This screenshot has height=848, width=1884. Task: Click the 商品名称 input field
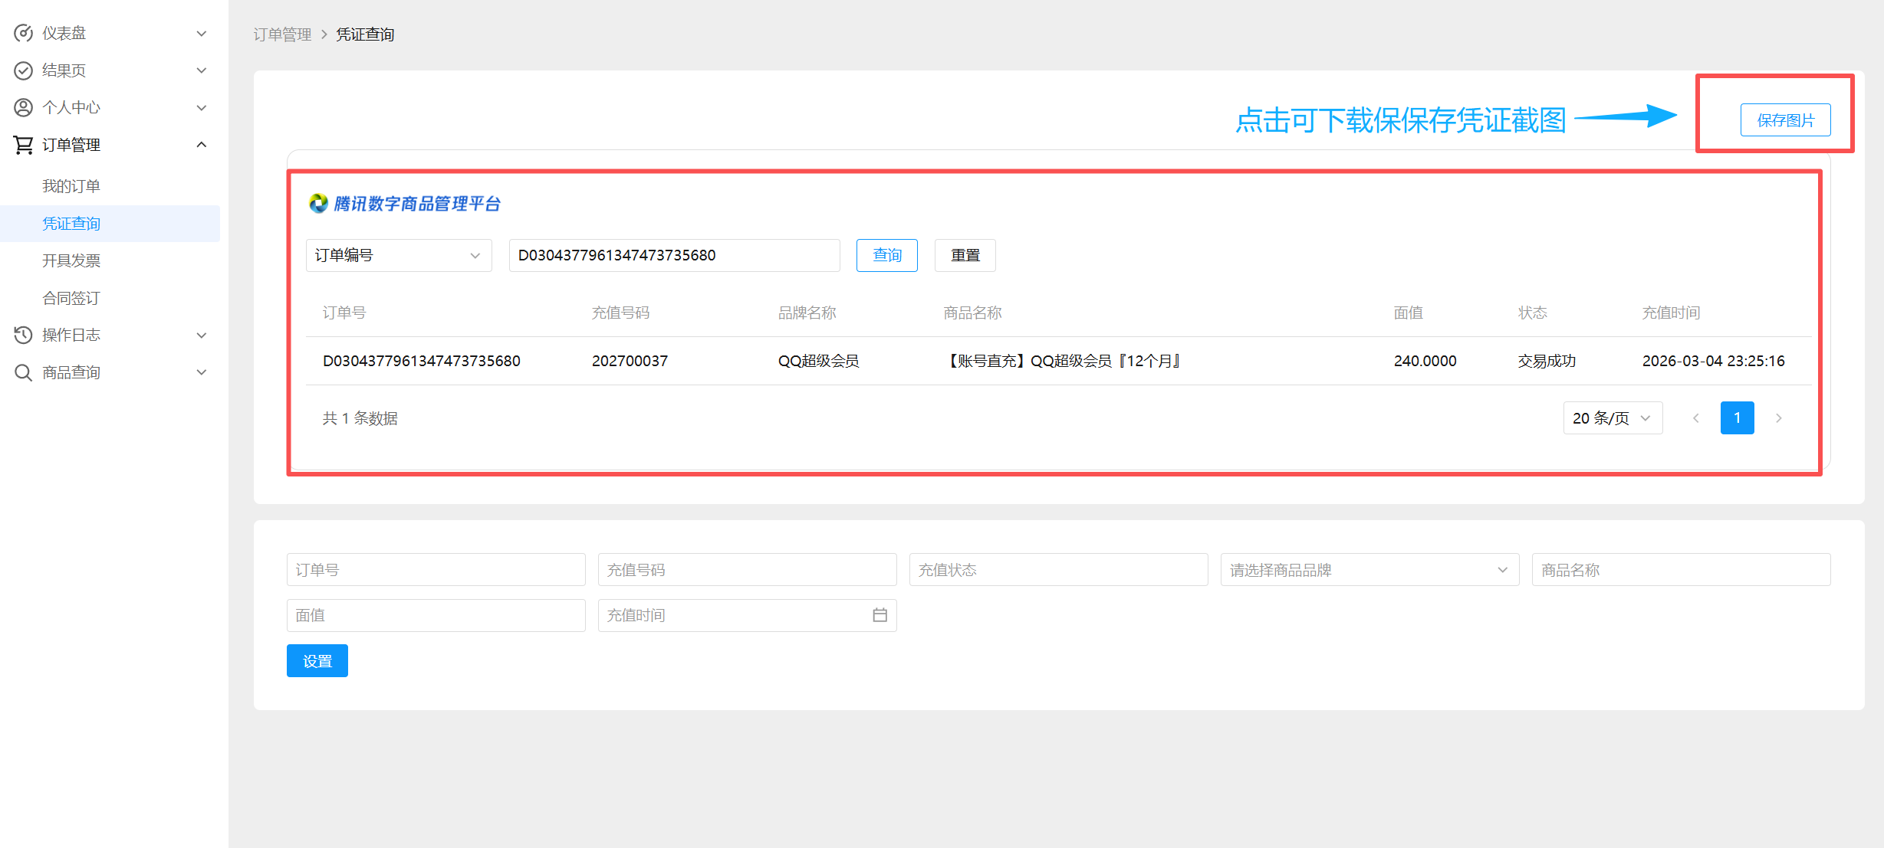[1680, 570]
